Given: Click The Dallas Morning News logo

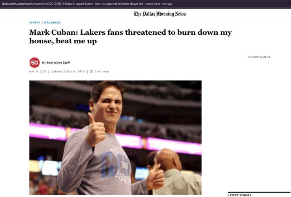Looking at the screenshot, I should (x=160, y=14).
